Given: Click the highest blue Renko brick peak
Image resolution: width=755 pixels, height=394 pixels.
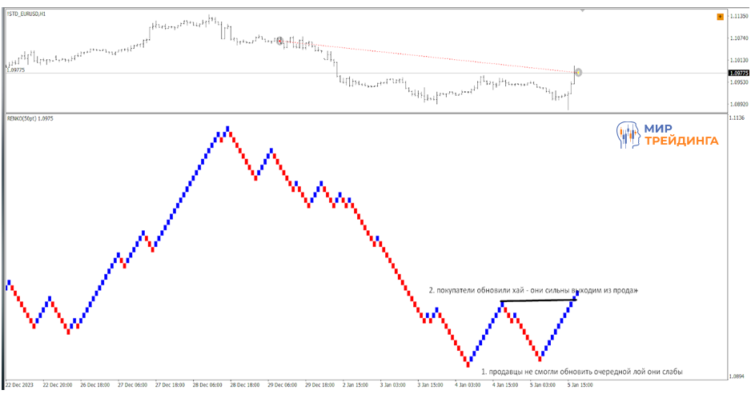Looking at the screenshot, I should pyautogui.click(x=227, y=128).
